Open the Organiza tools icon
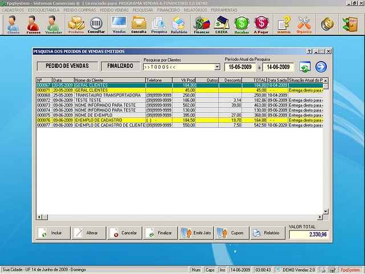The height and width of the screenshot is (274, 365). pos(305,24)
